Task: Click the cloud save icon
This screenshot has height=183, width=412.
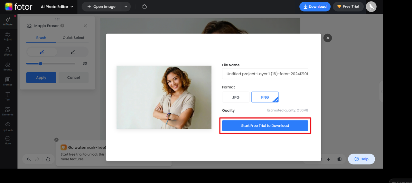Action: [x=145, y=6]
